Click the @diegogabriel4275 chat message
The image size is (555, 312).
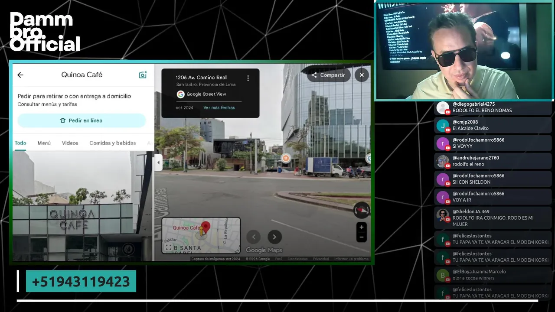click(x=493, y=107)
